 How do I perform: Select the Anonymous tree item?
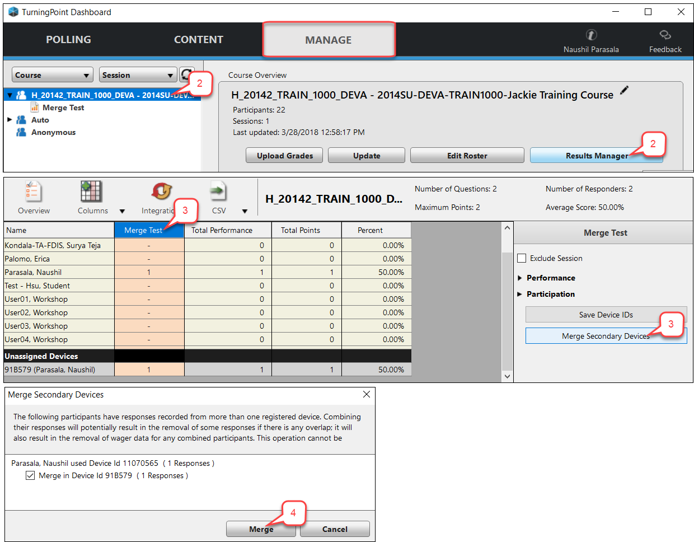coord(53,132)
